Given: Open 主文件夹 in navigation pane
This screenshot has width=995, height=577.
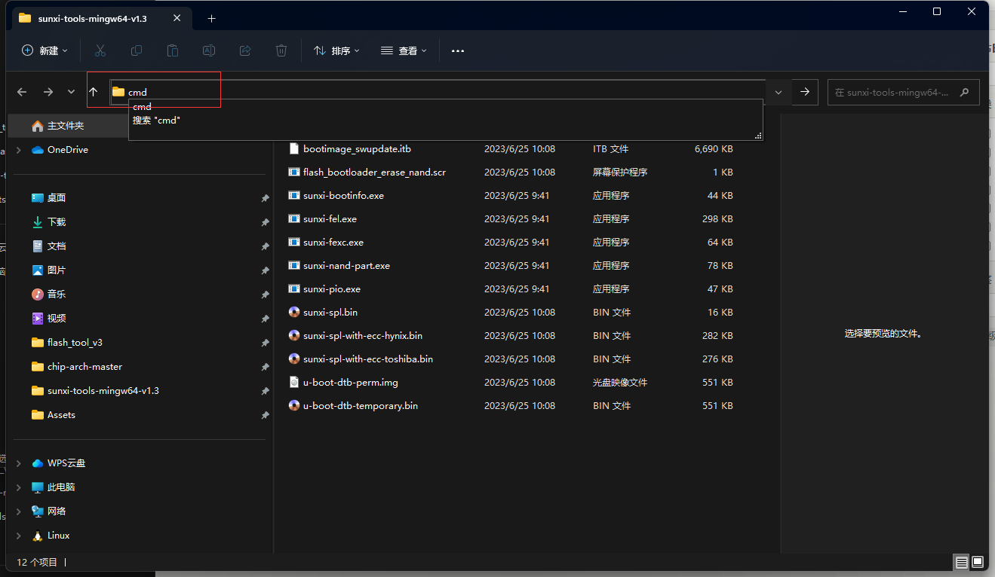Looking at the screenshot, I should pos(66,126).
